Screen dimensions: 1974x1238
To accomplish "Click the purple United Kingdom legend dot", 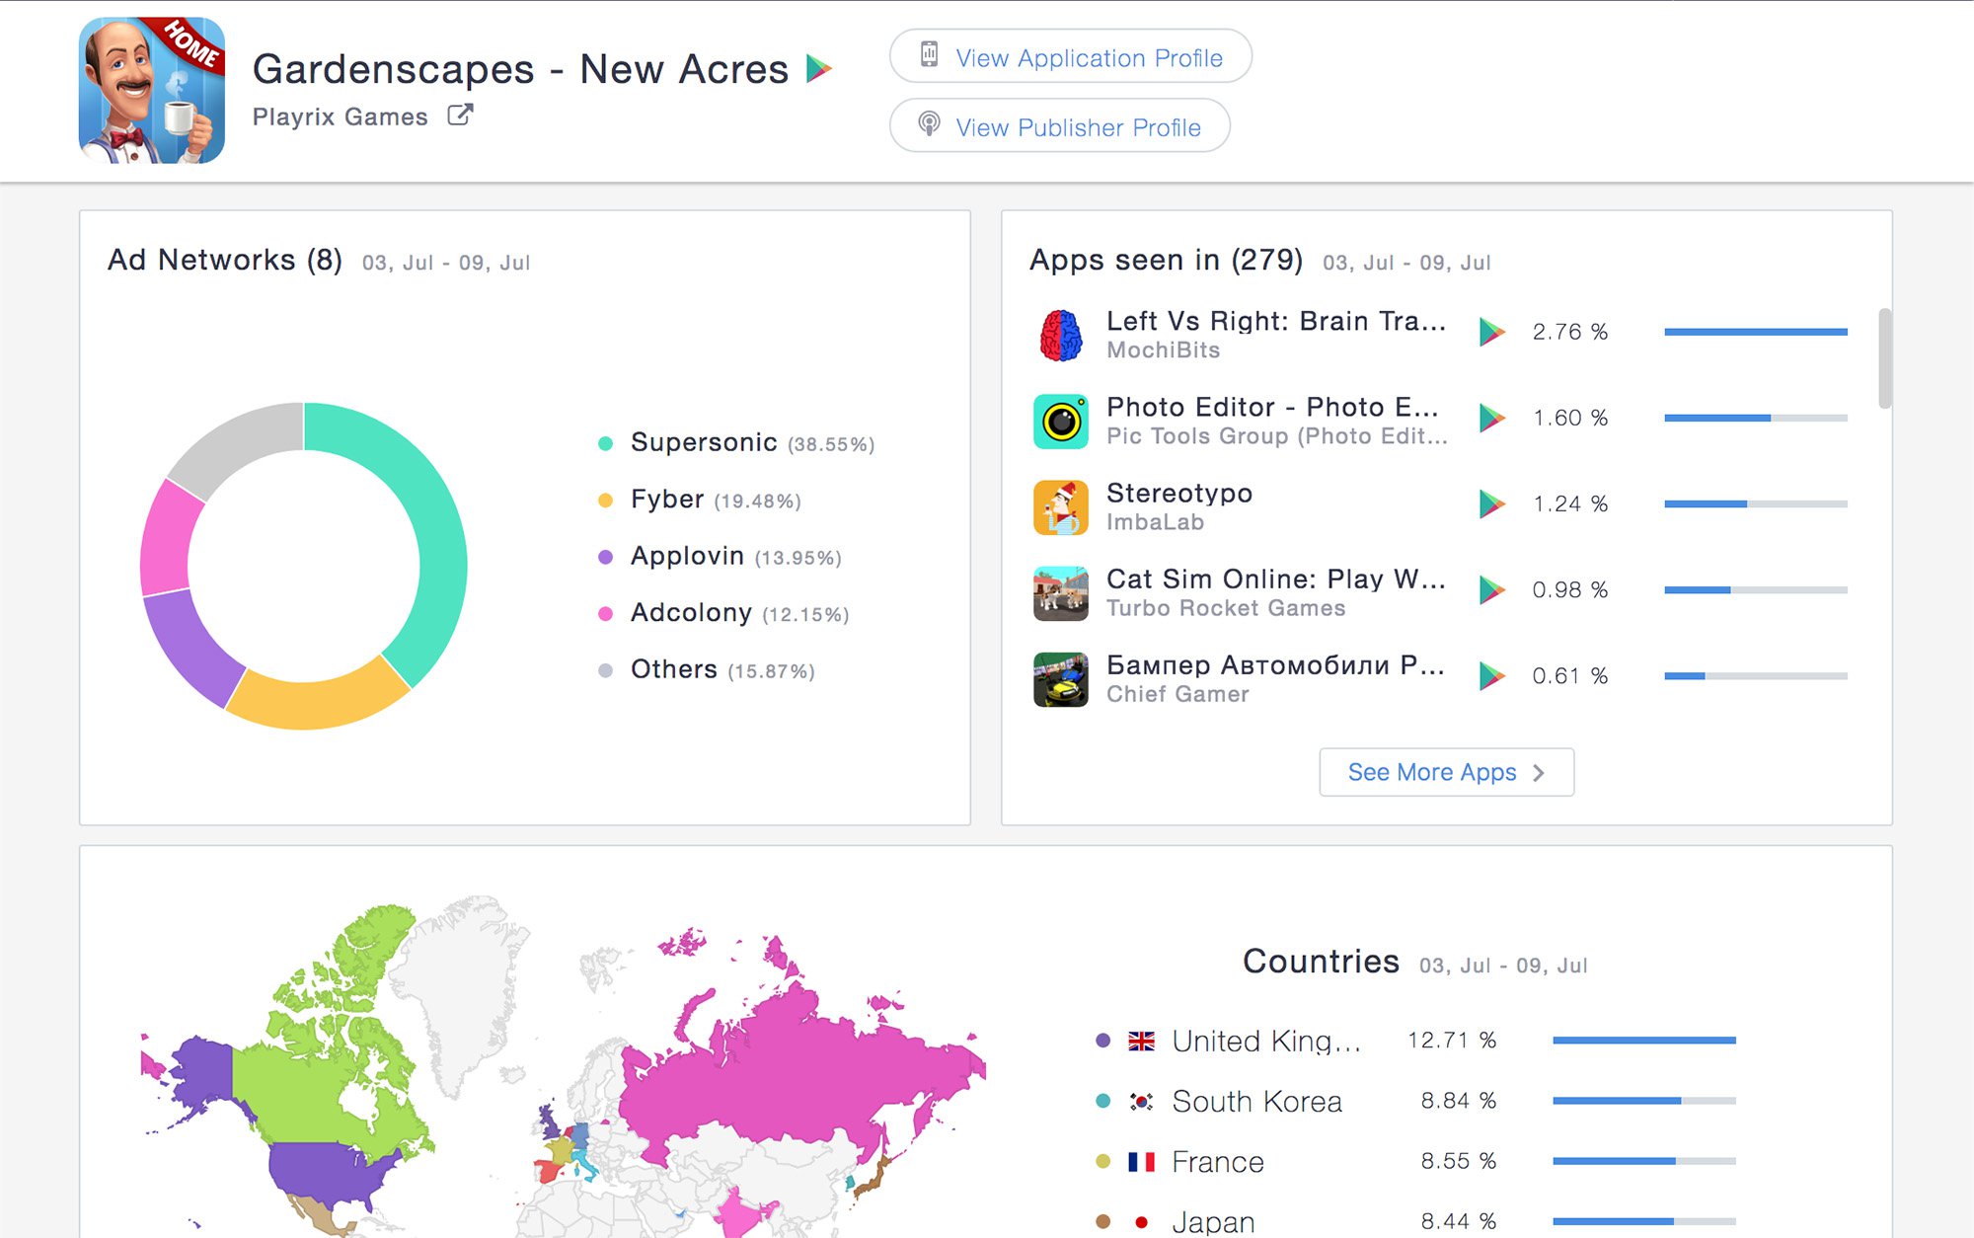I will [1103, 1041].
